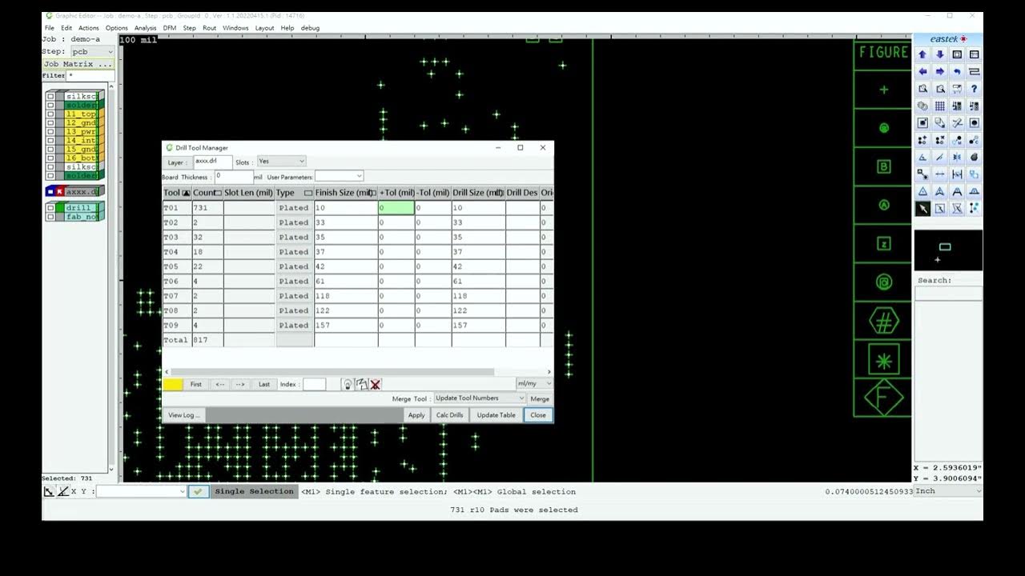Click the measure angle ruler icon
1025x576 pixels.
922,157
